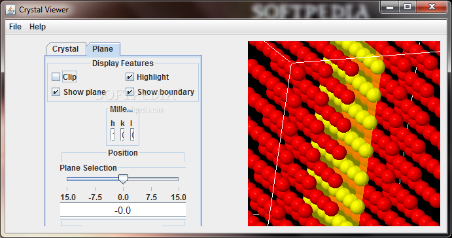Click the 'Position' group title
This screenshot has width=452, height=238.
coord(123,153)
